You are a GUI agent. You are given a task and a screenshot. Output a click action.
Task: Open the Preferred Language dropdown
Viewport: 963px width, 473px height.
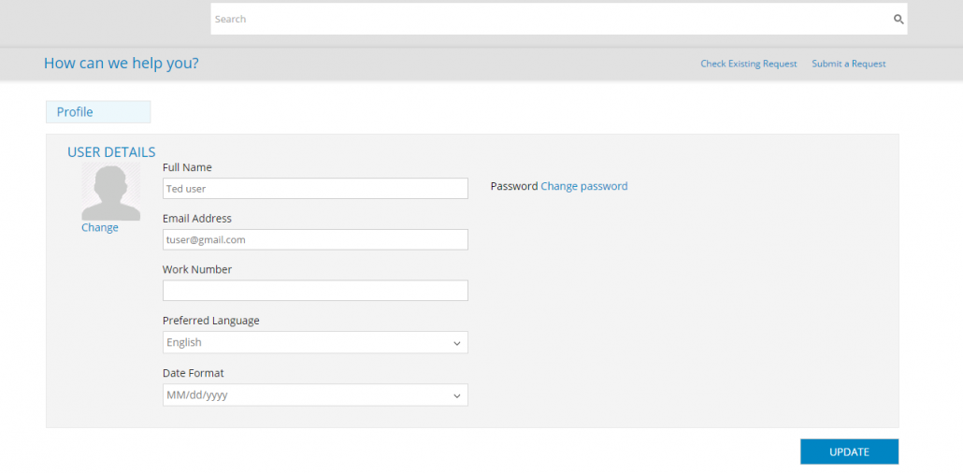315,342
